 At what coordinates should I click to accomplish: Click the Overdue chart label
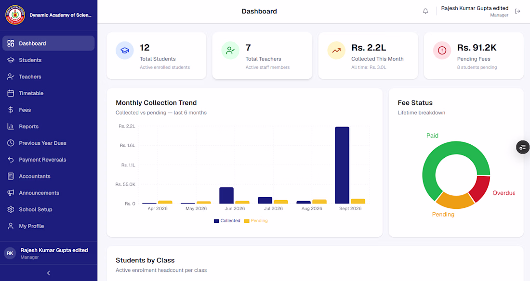[503, 193]
